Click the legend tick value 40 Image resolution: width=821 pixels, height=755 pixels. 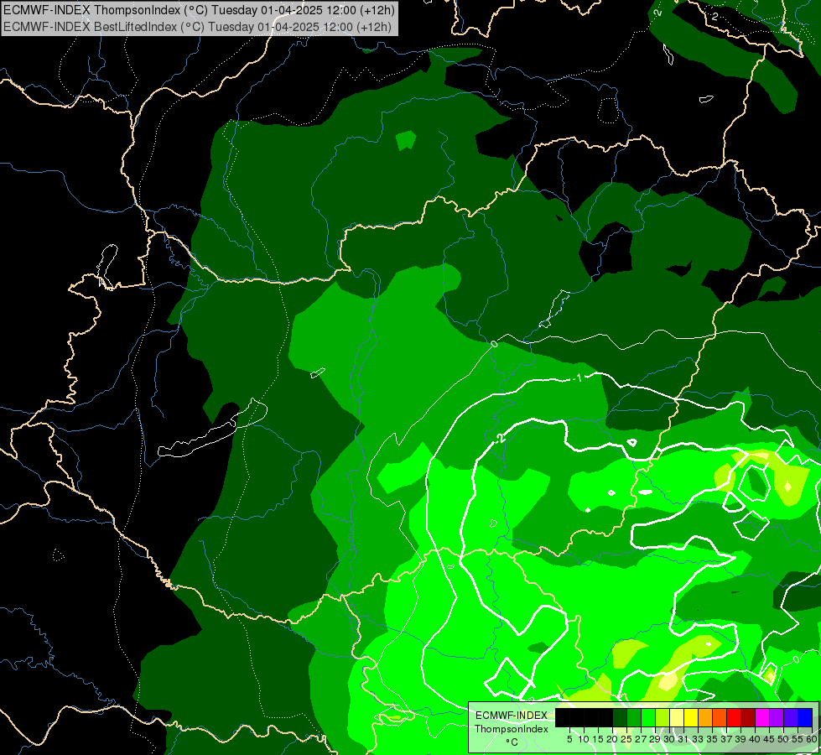755,739
